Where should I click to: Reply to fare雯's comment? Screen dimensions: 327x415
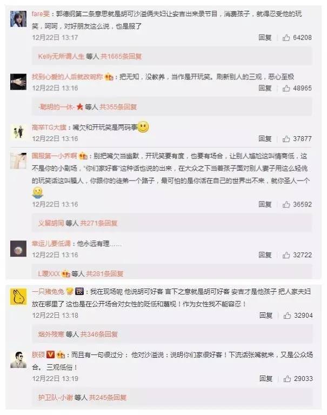coord(265,38)
